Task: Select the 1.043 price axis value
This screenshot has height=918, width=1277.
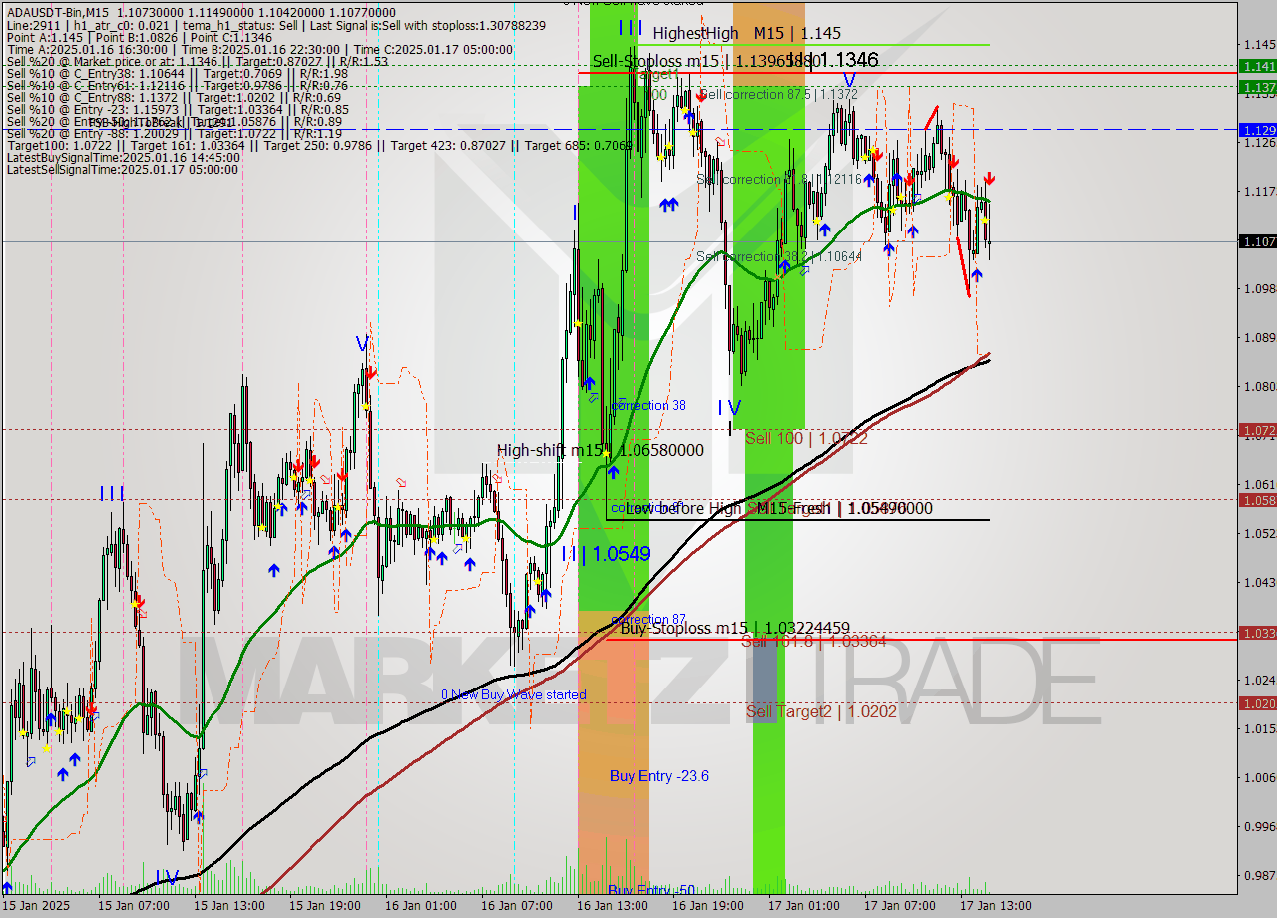Action: click(x=1259, y=582)
